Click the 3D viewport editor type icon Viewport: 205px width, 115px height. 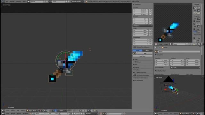pyautogui.click(x=3, y=111)
